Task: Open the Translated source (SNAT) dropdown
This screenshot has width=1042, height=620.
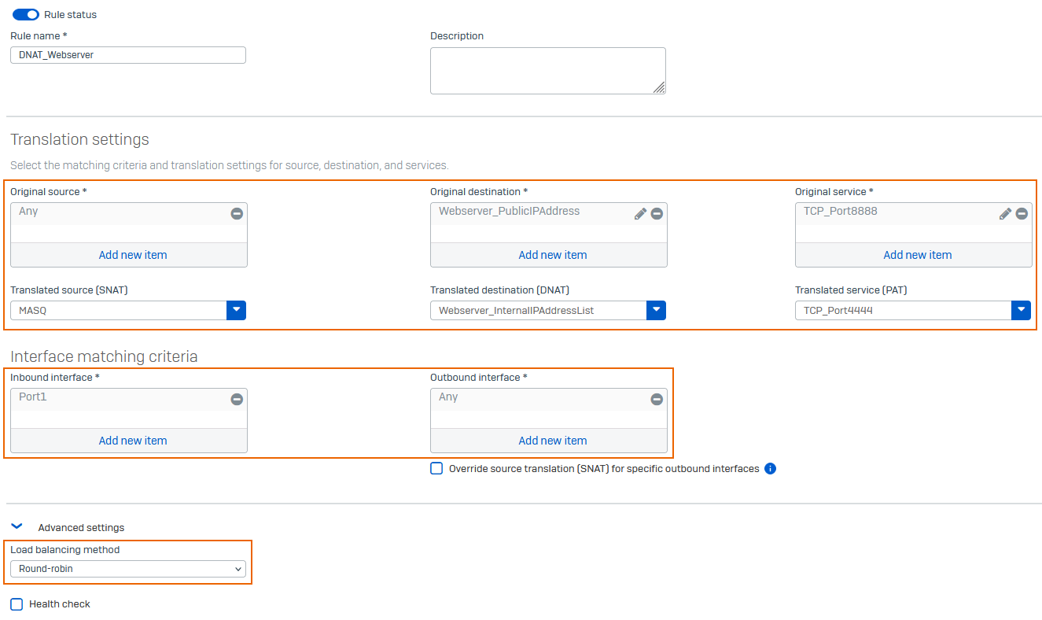Action: (x=236, y=310)
